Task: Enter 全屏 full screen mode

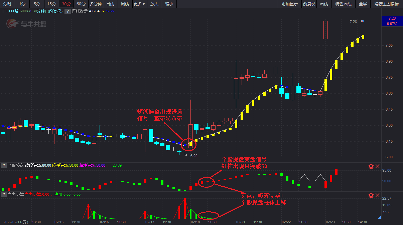Action: 363,4
